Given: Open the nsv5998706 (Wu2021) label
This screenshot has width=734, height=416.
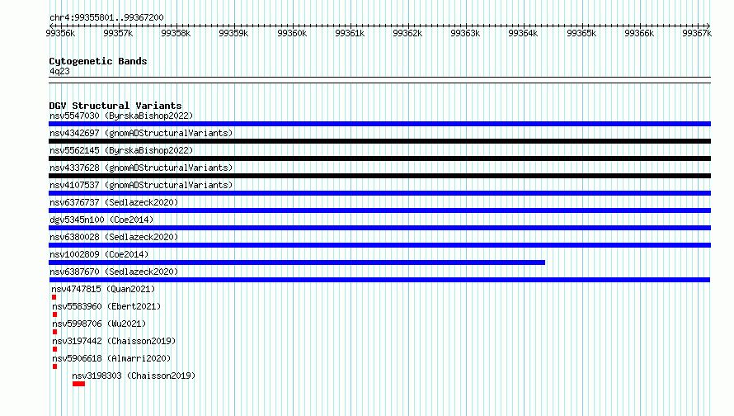Looking at the screenshot, I should click(x=99, y=324).
